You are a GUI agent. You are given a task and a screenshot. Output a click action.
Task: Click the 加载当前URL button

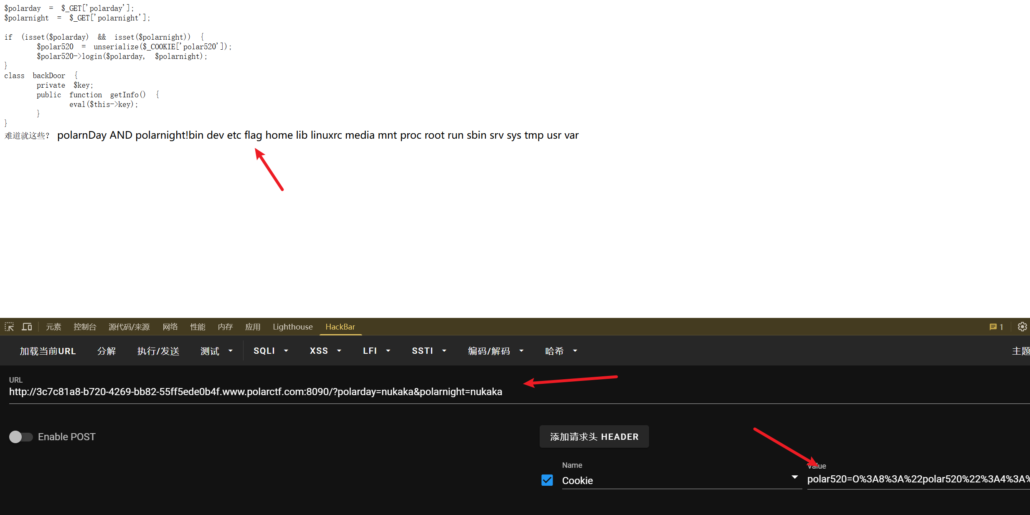point(48,351)
